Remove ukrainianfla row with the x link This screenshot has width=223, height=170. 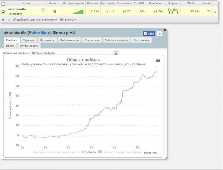[x=215, y=12]
